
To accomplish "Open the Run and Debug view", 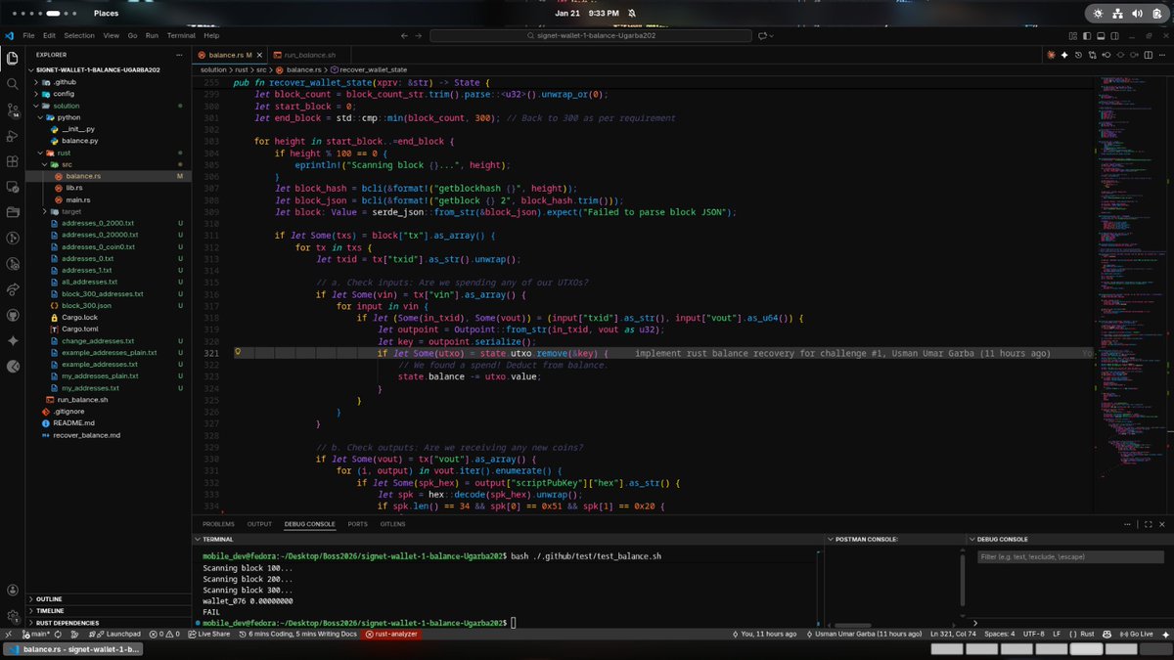I will coord(12,135).
